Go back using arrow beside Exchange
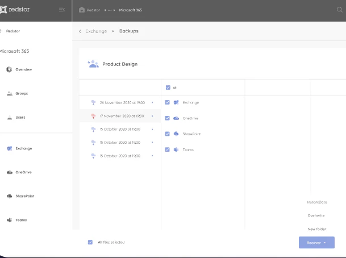 click(80, 31)
